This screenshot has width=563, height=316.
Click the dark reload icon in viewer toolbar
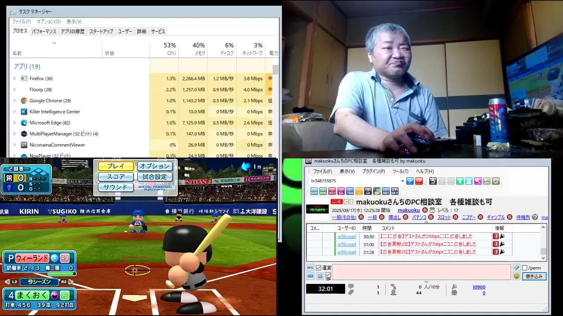click(433, 181)
